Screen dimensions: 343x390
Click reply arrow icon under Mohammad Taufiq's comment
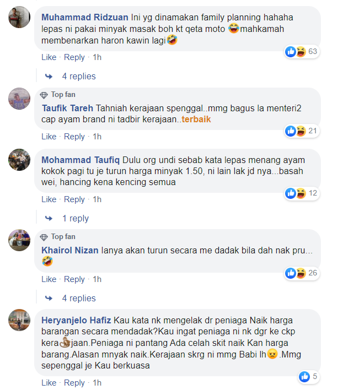49,218
